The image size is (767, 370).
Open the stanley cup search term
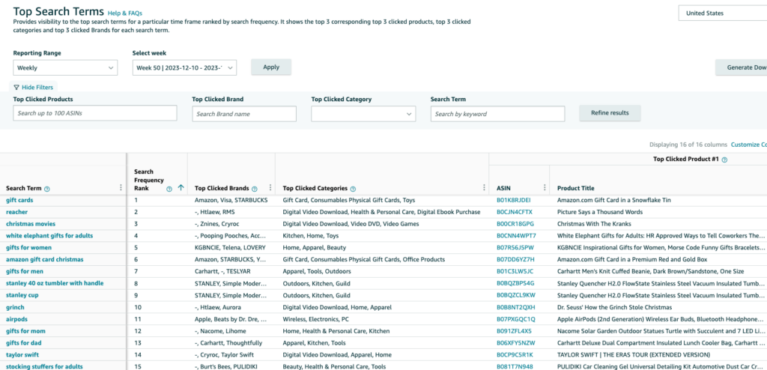click(x=22, y=295)
